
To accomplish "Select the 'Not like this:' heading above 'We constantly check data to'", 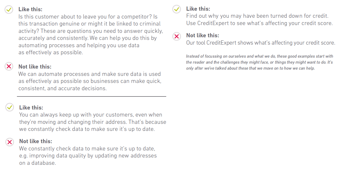I will click(x=36, y=141).
